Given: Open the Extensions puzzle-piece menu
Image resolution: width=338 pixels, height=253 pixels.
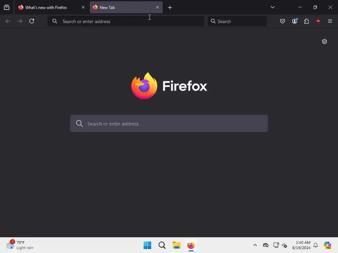Looking at the screenshot, I should [306, 21].
